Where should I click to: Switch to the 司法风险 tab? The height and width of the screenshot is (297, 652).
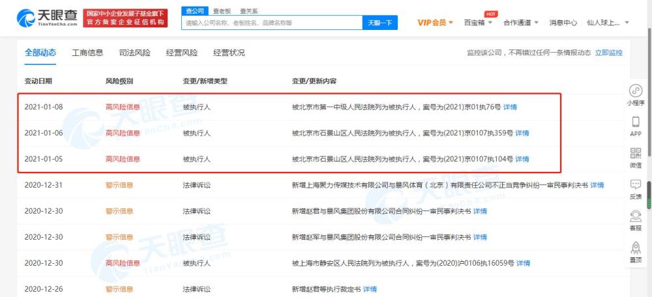(x=135, y=53)
